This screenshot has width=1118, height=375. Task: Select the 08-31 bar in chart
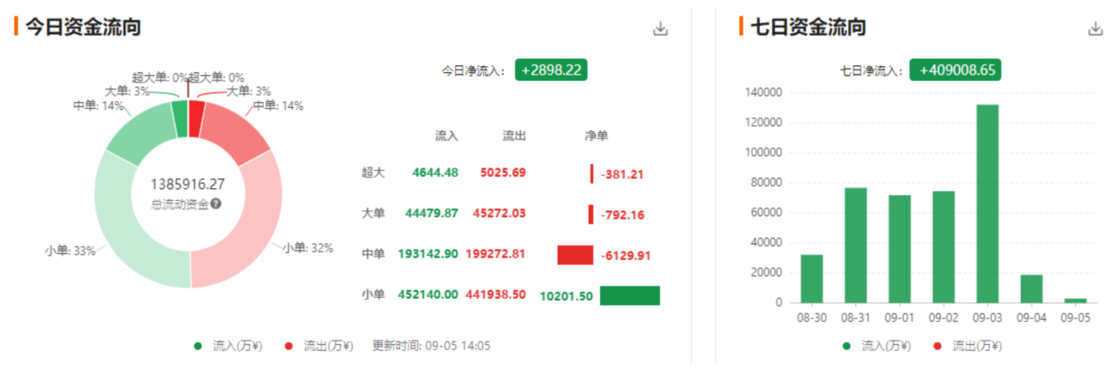[855, 245]
